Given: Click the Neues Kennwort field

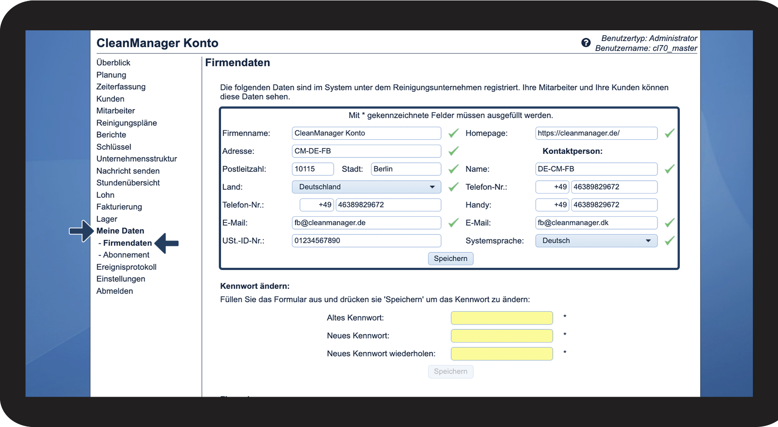Looking at the screenshot, I should [x=502, y=336].
